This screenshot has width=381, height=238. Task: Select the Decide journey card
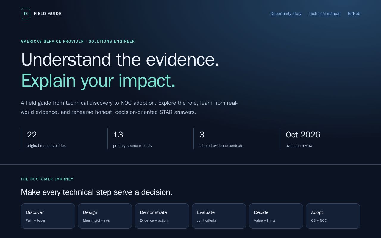pos(276,216)
